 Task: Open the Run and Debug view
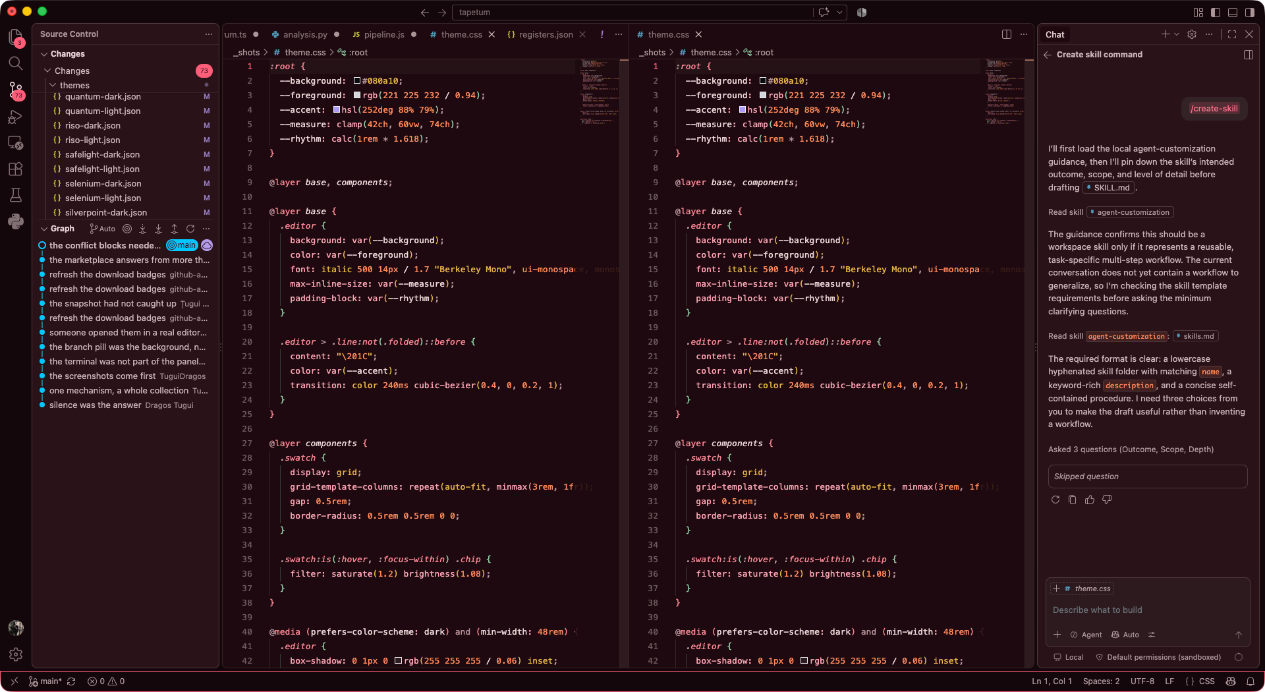point(16,117)
